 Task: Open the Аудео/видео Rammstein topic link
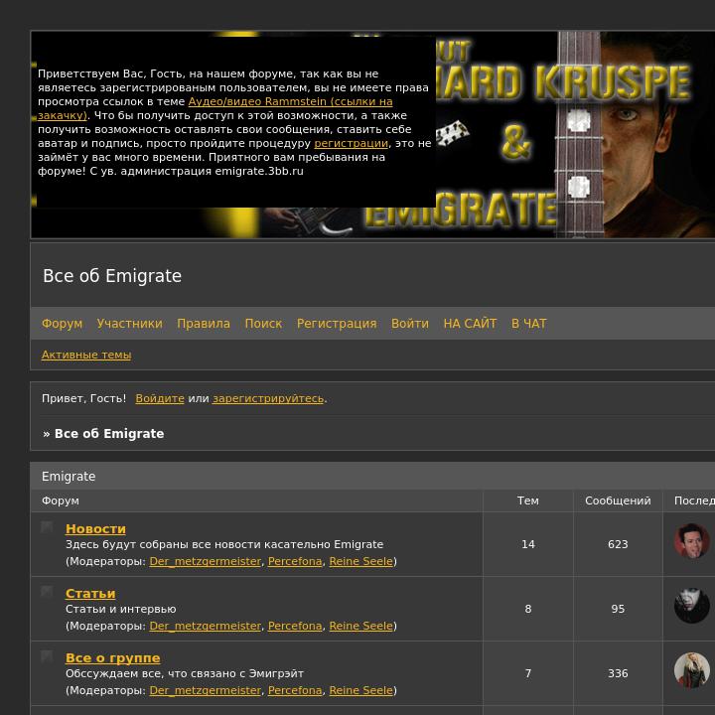pyautogui.click(x=290, y=101)
